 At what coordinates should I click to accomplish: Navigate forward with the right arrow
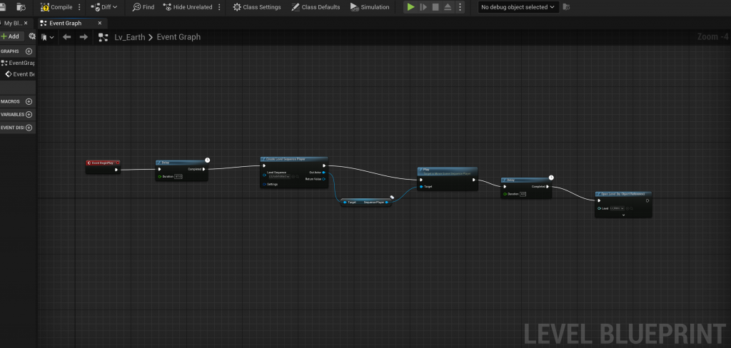pos(84,37)
